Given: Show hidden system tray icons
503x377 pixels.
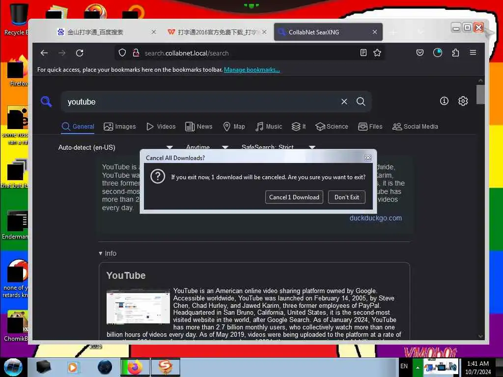Looking at the screenshot, I should (x=418, y=367).
